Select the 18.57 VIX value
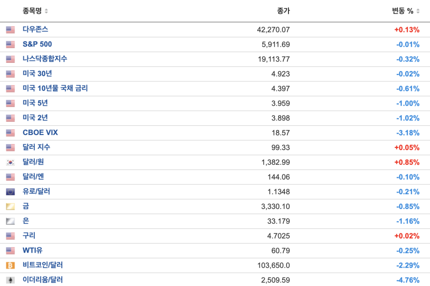The width and height of the screenshot is (430, 286). (280, 133)
